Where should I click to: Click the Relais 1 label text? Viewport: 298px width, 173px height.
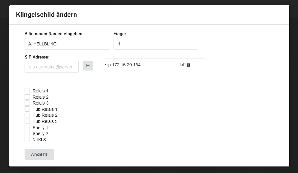coord(40,91)
